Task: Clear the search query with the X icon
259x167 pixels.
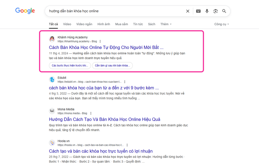Action: [188, 11]
